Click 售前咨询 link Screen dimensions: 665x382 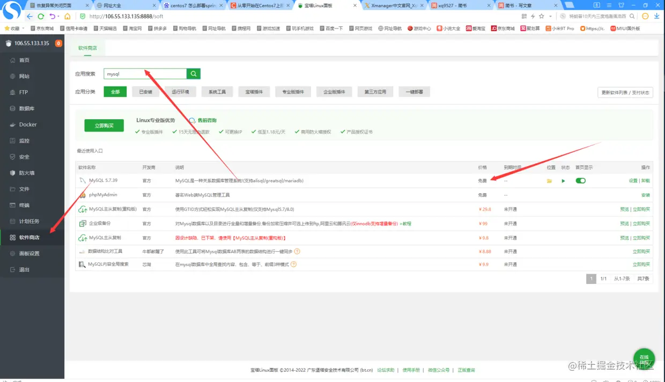pos(207,121)
